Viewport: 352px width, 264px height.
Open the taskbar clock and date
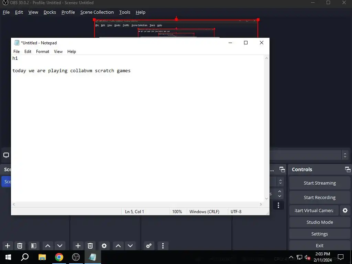pos(322,257)
